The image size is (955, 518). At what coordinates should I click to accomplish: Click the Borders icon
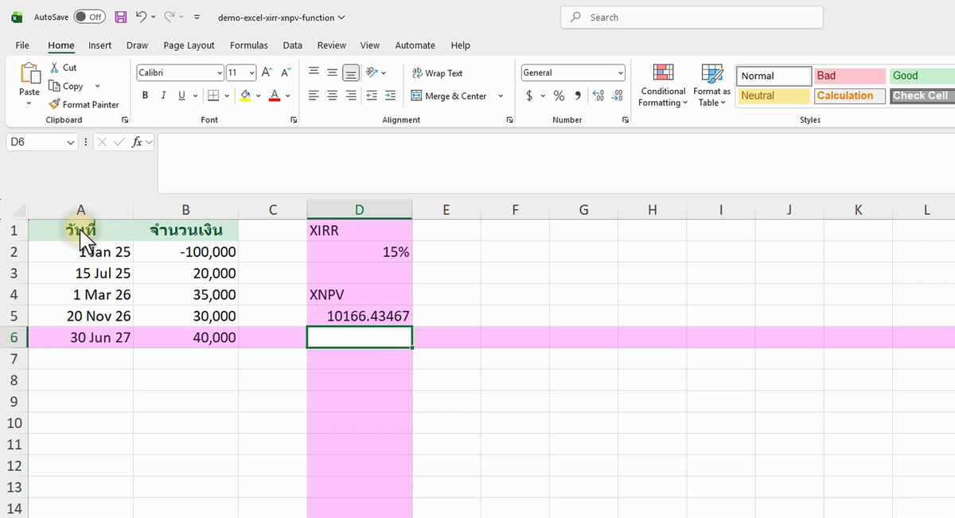click(x=212, y=95)
